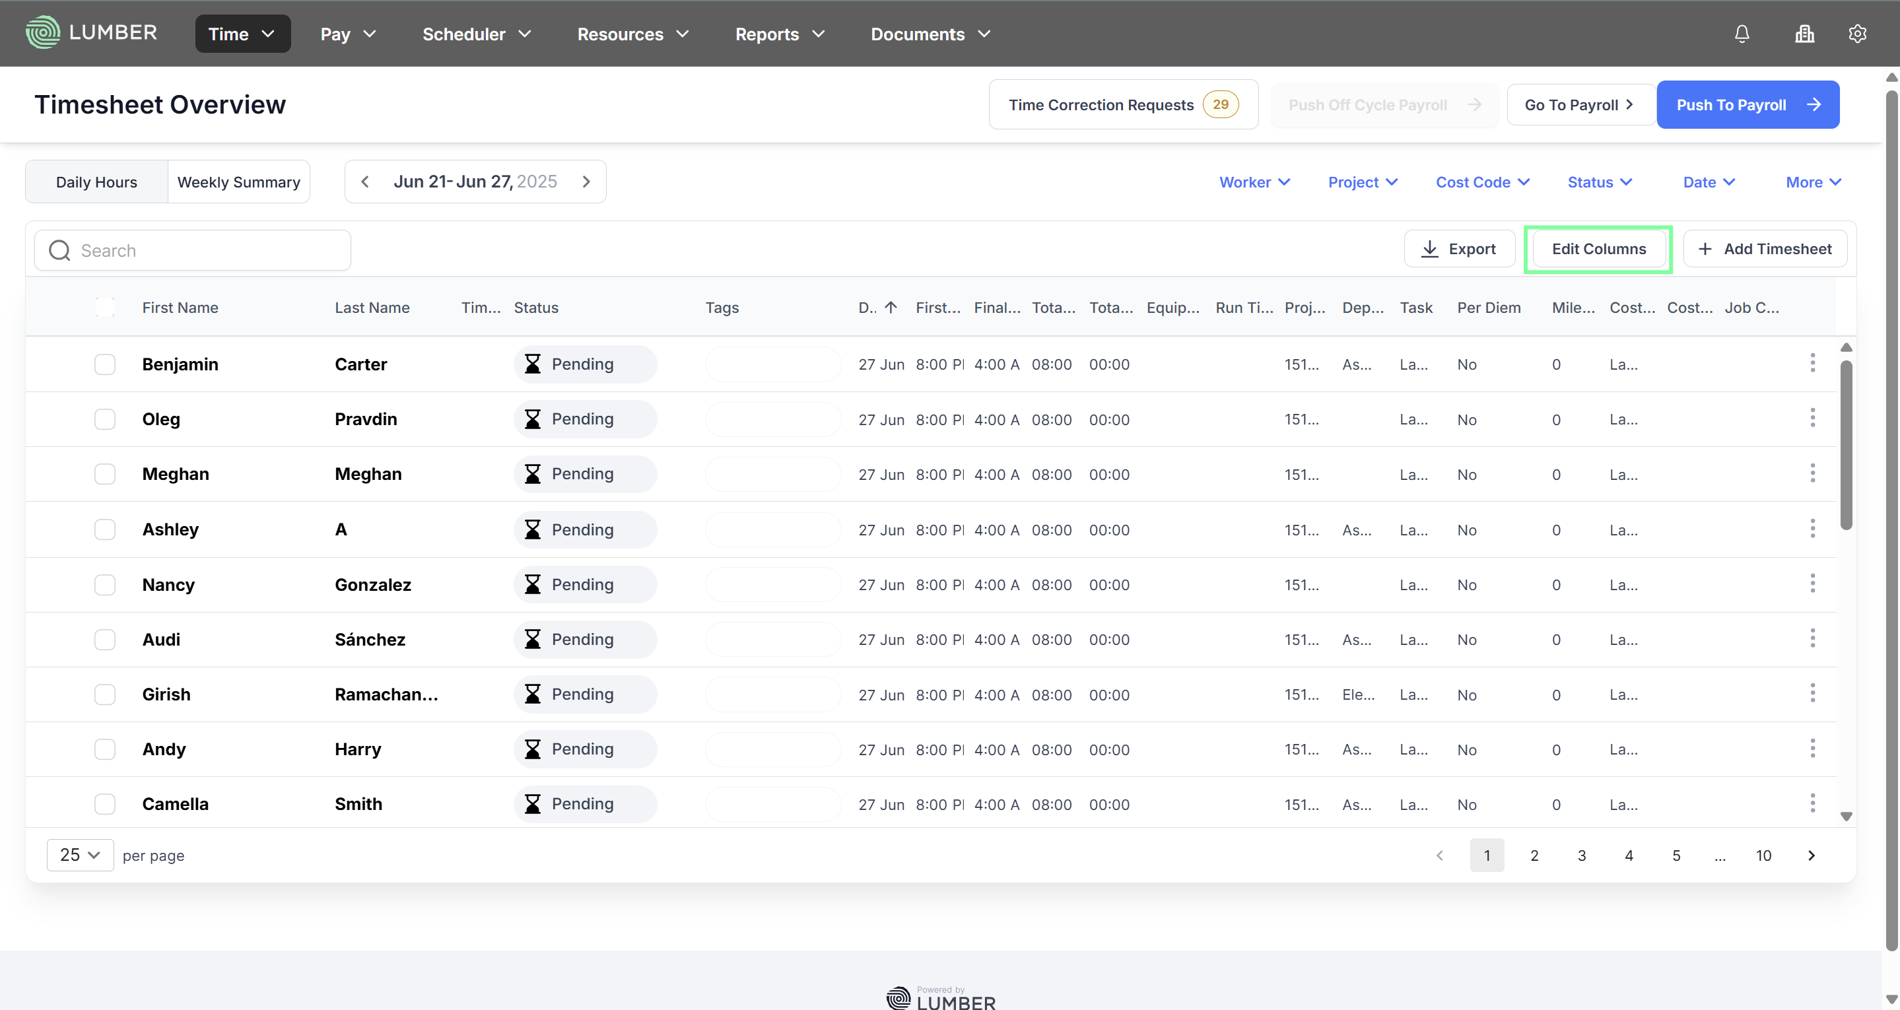The height and width of the screenshot is (1010, 1900).
Task: Expand the Date filter dropdown
Action: [1709, 182]
